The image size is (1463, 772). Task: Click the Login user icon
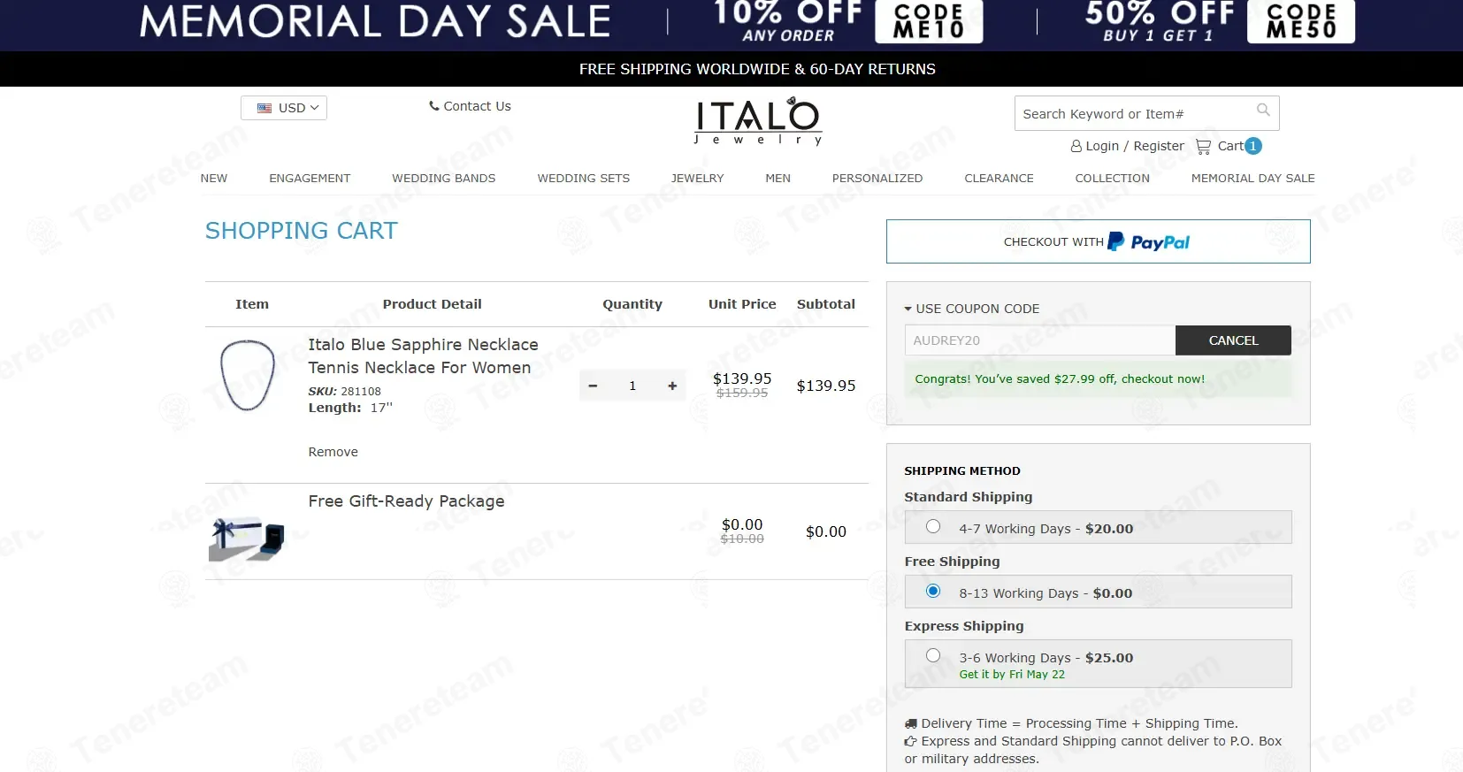(x=1076, y=147)
